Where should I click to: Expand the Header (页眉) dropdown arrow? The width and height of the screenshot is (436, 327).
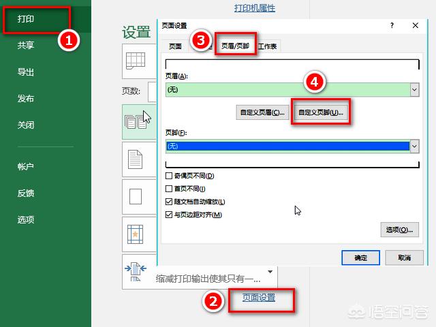pyautogui.click(x=414, y=89)
